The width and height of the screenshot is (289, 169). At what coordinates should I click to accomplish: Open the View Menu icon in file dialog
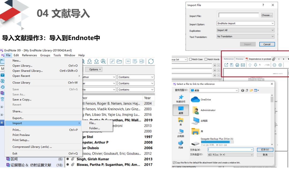pyautogui.click(x=256, y=90)
